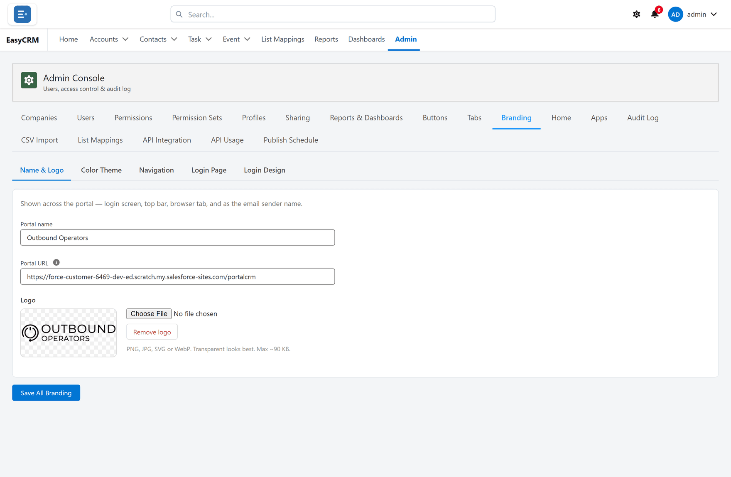The image size is (731, 477).
Task: Open Reports in top navigation
Action: pyautogui.click(x=326, y=39)
